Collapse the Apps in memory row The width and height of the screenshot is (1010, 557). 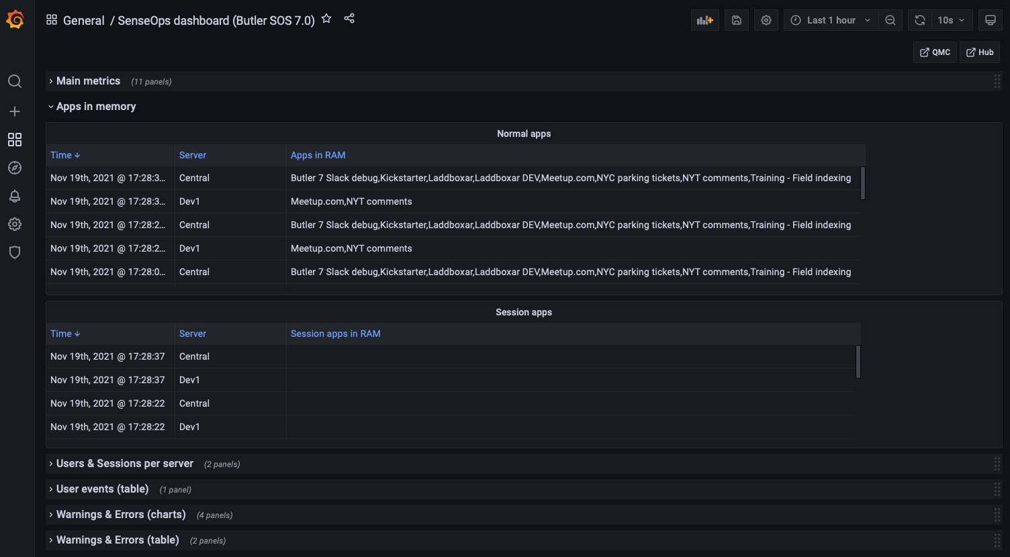coord(95,107)
